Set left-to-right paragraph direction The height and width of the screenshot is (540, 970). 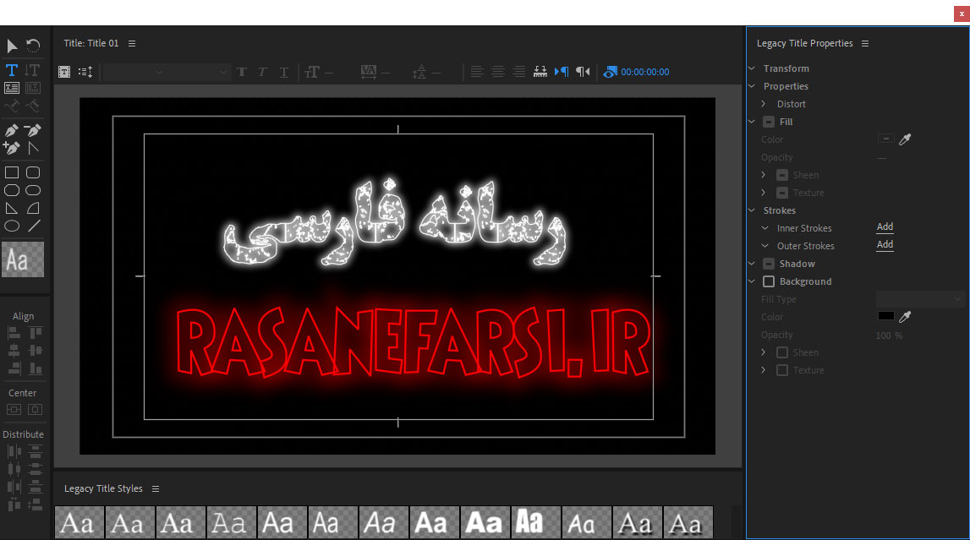[x=562, y=72]
